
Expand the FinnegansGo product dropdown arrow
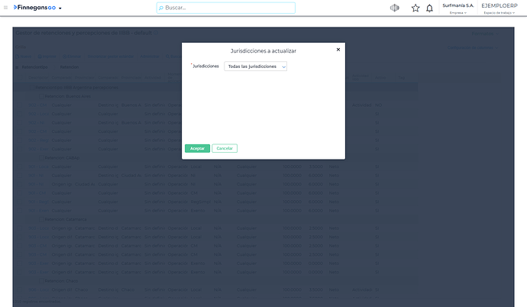tap(60, 8)
